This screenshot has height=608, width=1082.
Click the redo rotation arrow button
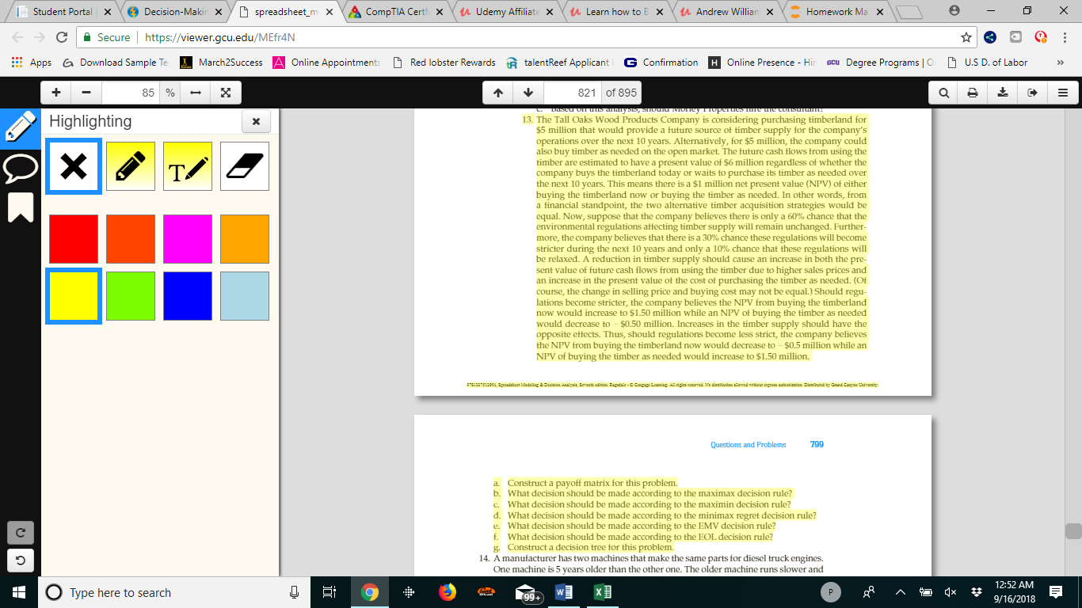tap(20, 533)
